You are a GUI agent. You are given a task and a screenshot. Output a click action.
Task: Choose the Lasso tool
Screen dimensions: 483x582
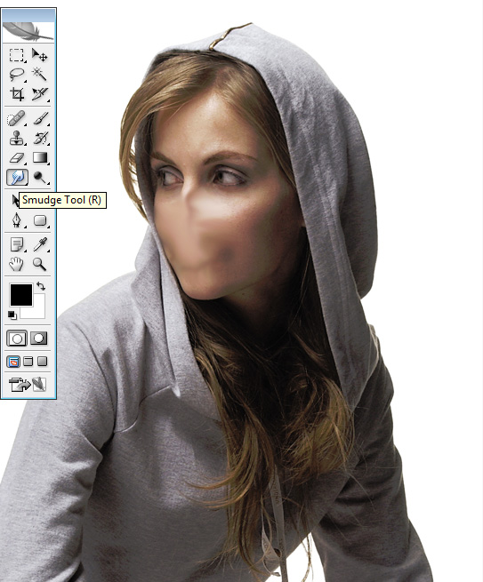pos(17,75)
